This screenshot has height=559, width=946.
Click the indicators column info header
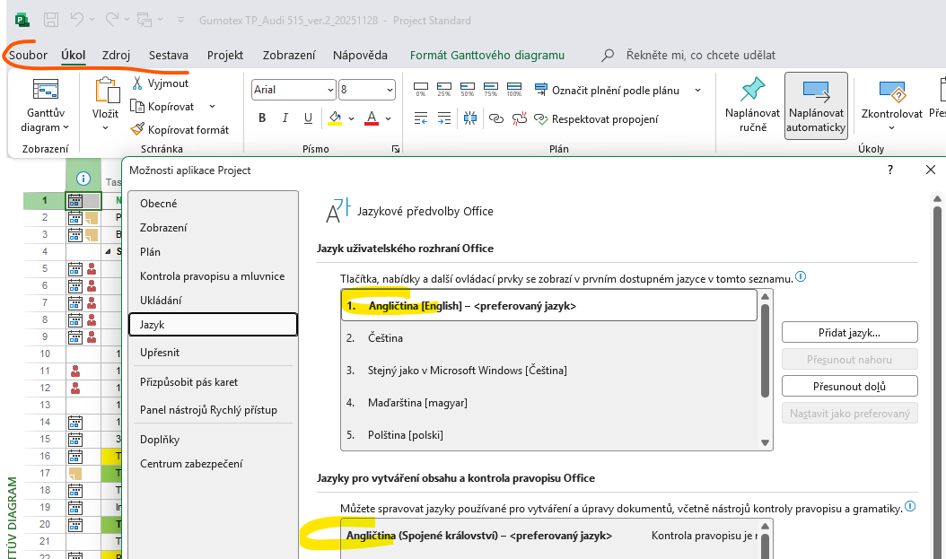(83, 179)
